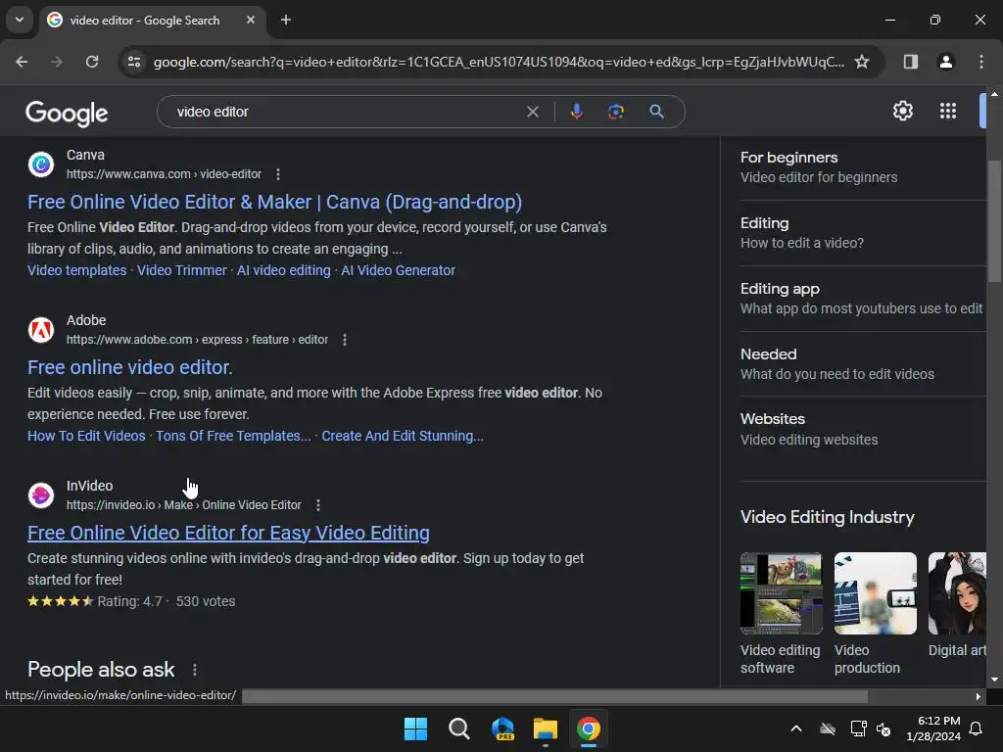Open Create And Edit Stunning sitelink
The image size is (1003, 752).
tap(403, 436)
